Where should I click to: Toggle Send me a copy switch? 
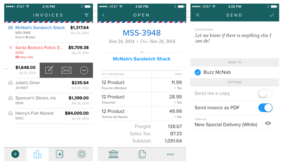tap(265, 94)
